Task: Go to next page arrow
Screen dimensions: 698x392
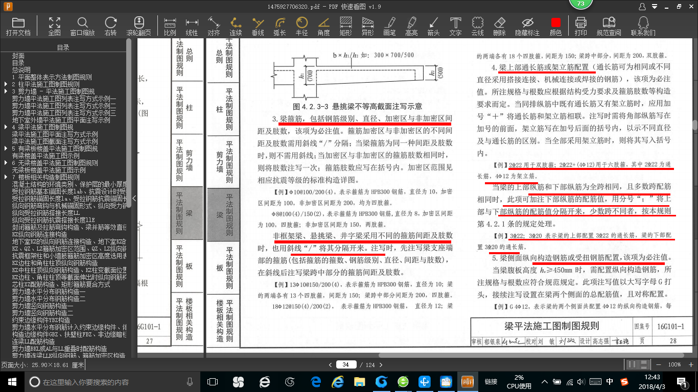Action: [x=381, y=364]
